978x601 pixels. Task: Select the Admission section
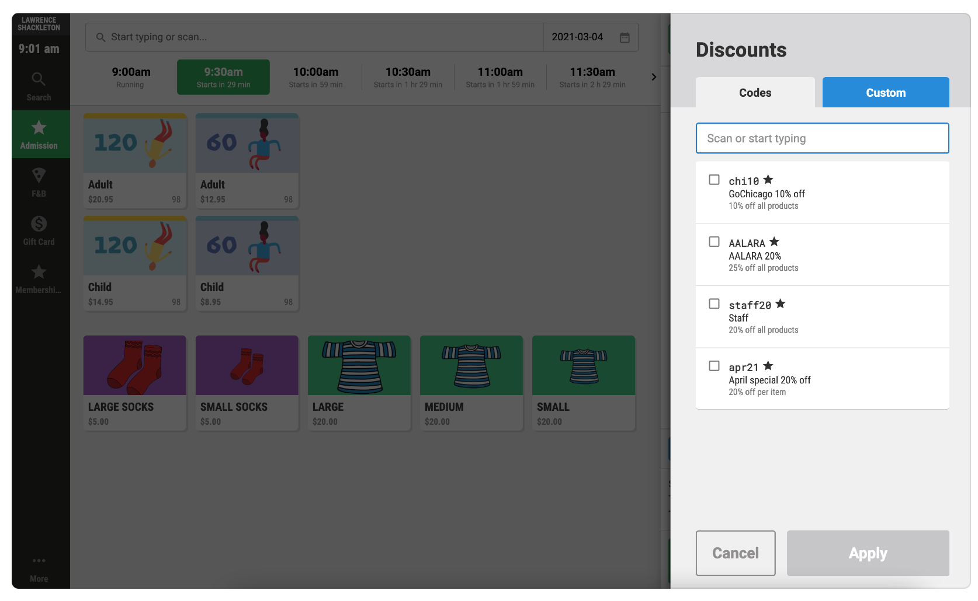[39, 134]
